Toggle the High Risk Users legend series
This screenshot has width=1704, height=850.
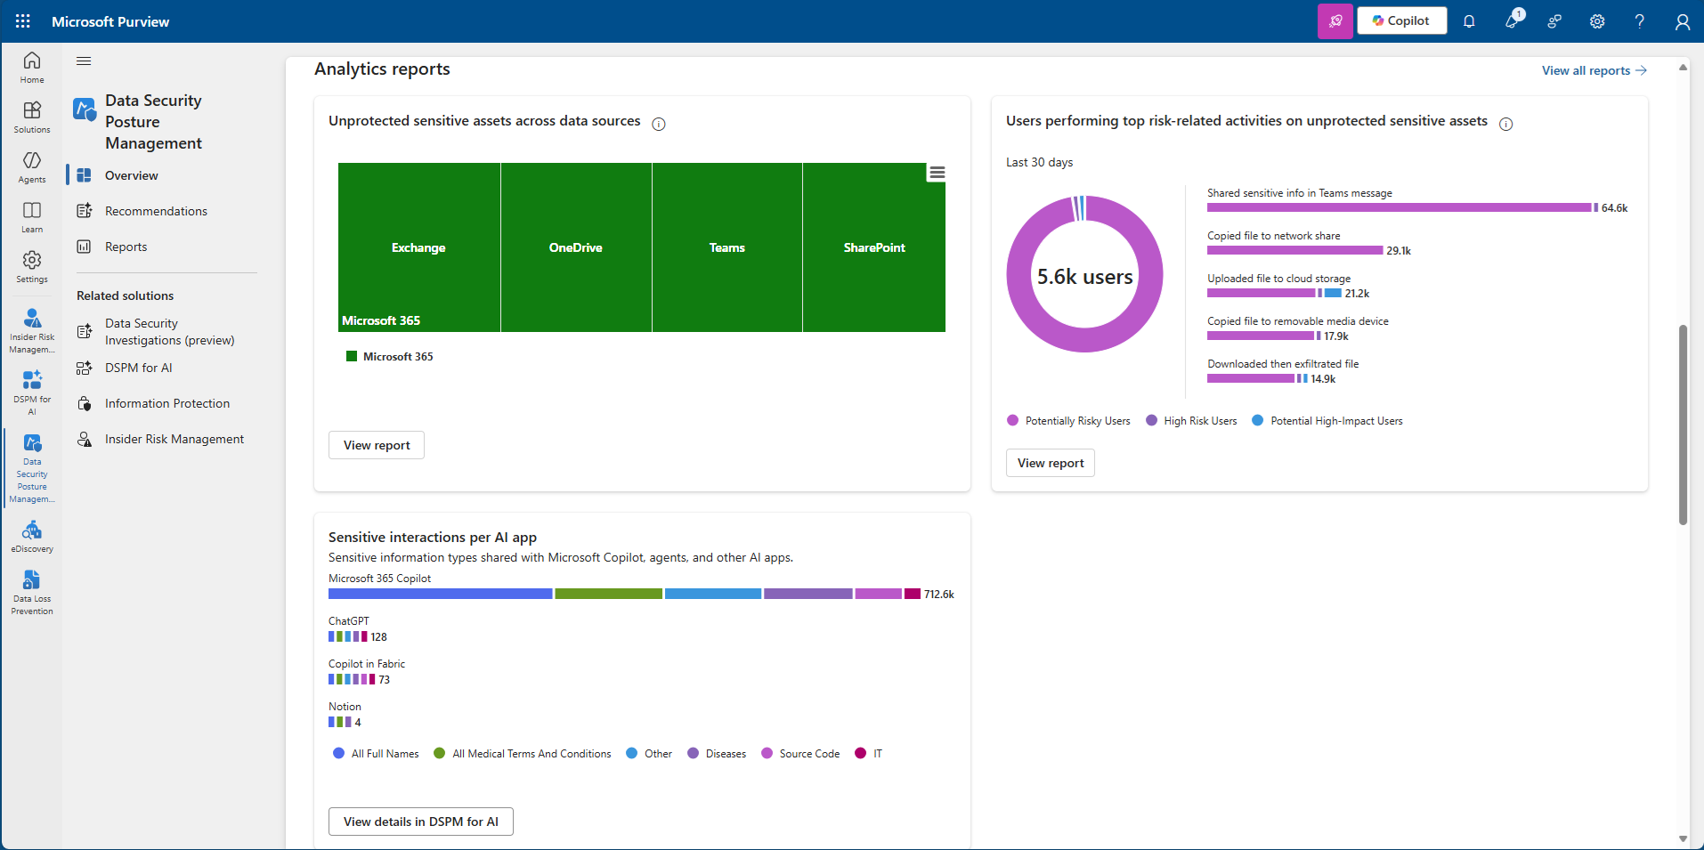pos(1191,421)
